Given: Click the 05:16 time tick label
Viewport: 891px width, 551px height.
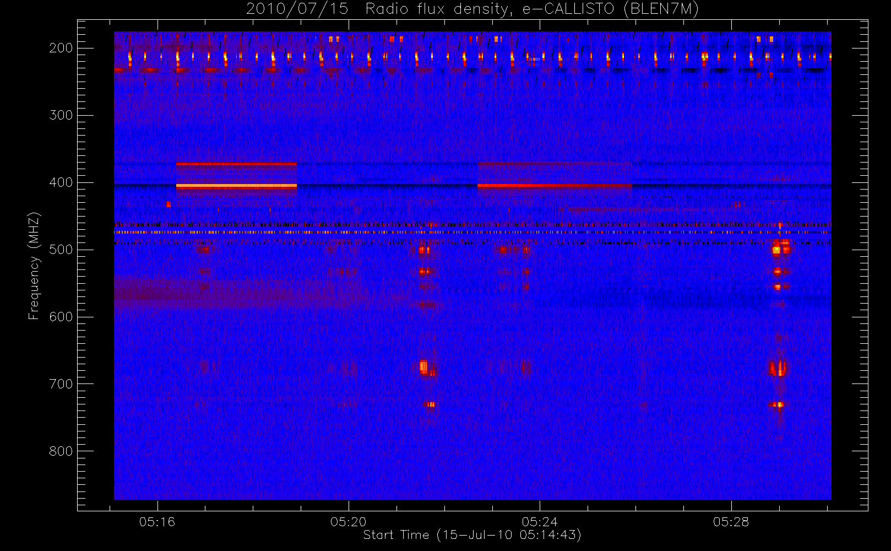Looking at the screenshot, I should 157,522.
